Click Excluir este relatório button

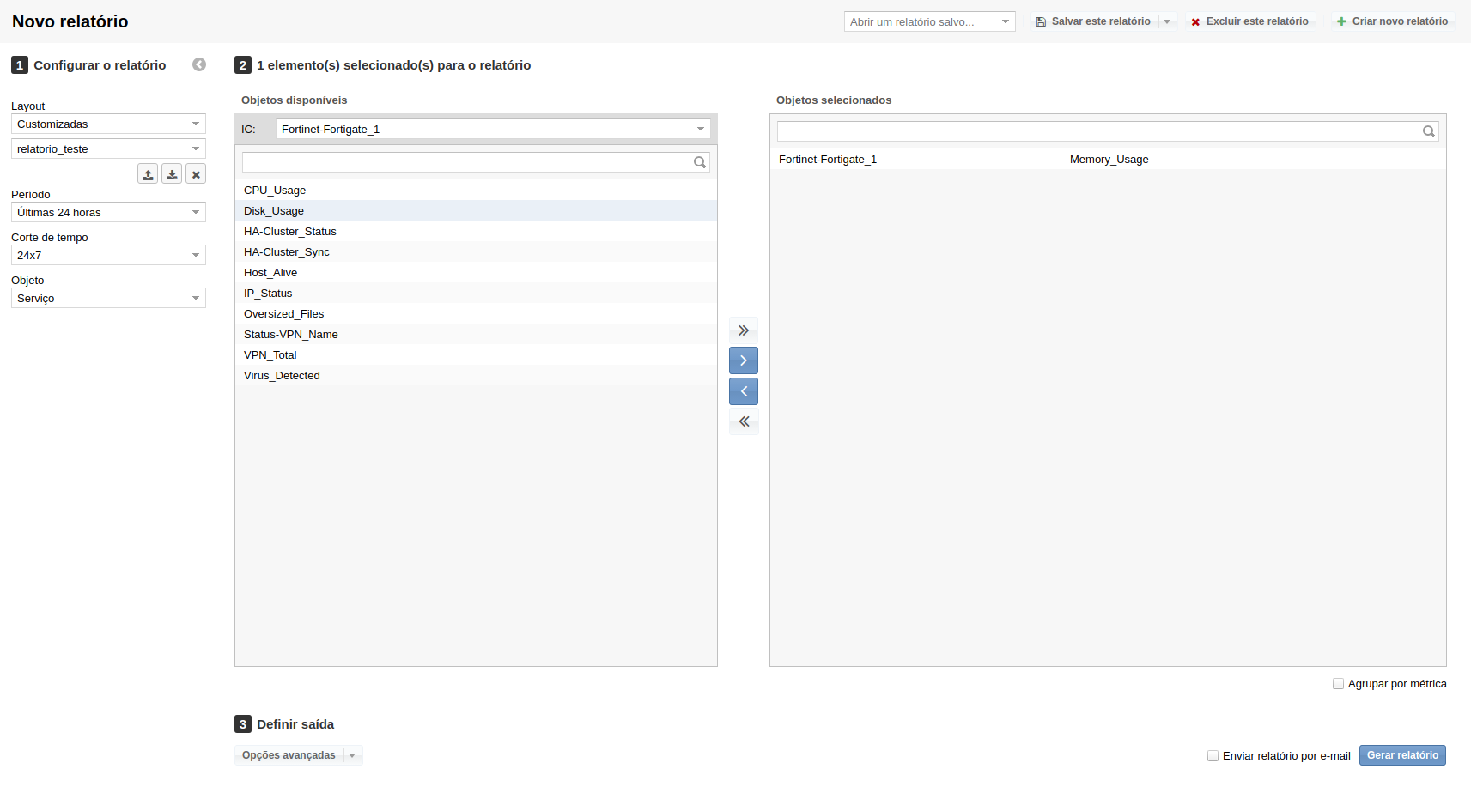point(1250,21)
